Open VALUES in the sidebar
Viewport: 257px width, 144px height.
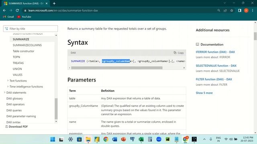point(18,75)
